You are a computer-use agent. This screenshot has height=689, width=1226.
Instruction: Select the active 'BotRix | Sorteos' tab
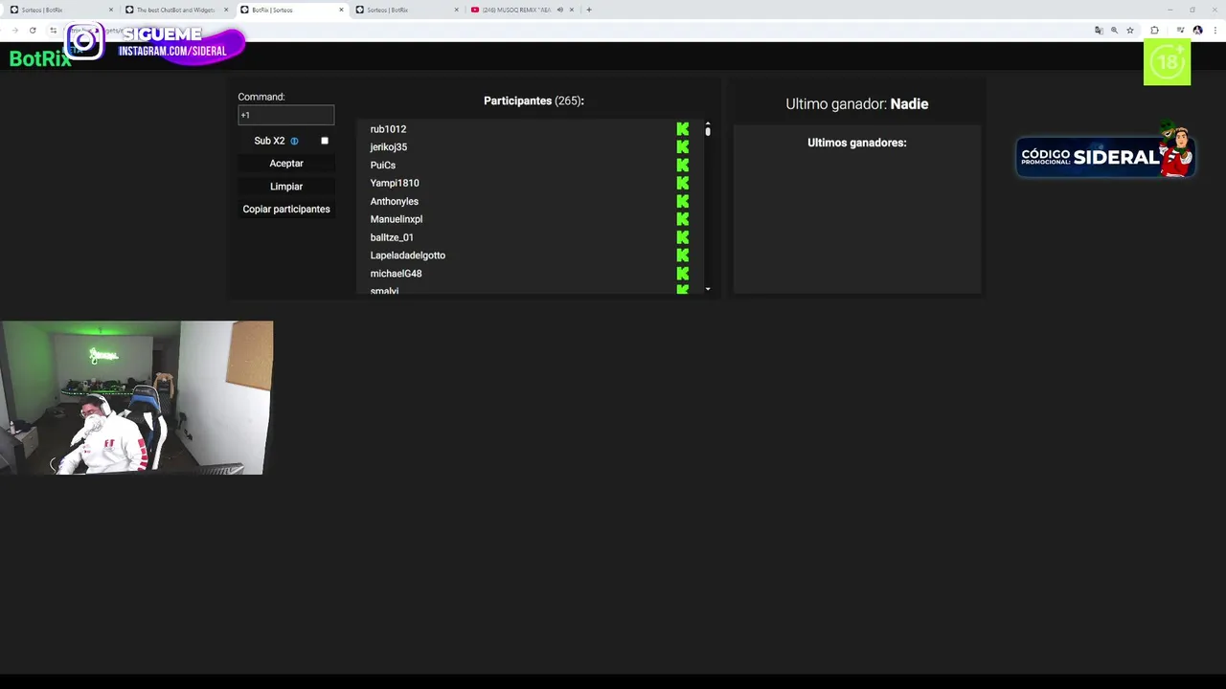(x=290, y=10)
